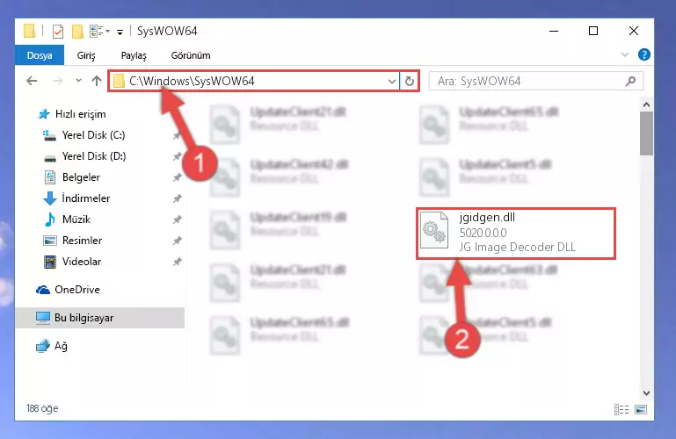676x439 pixels.
Task: Open the Görünüm tab
Action: point(191,55)
